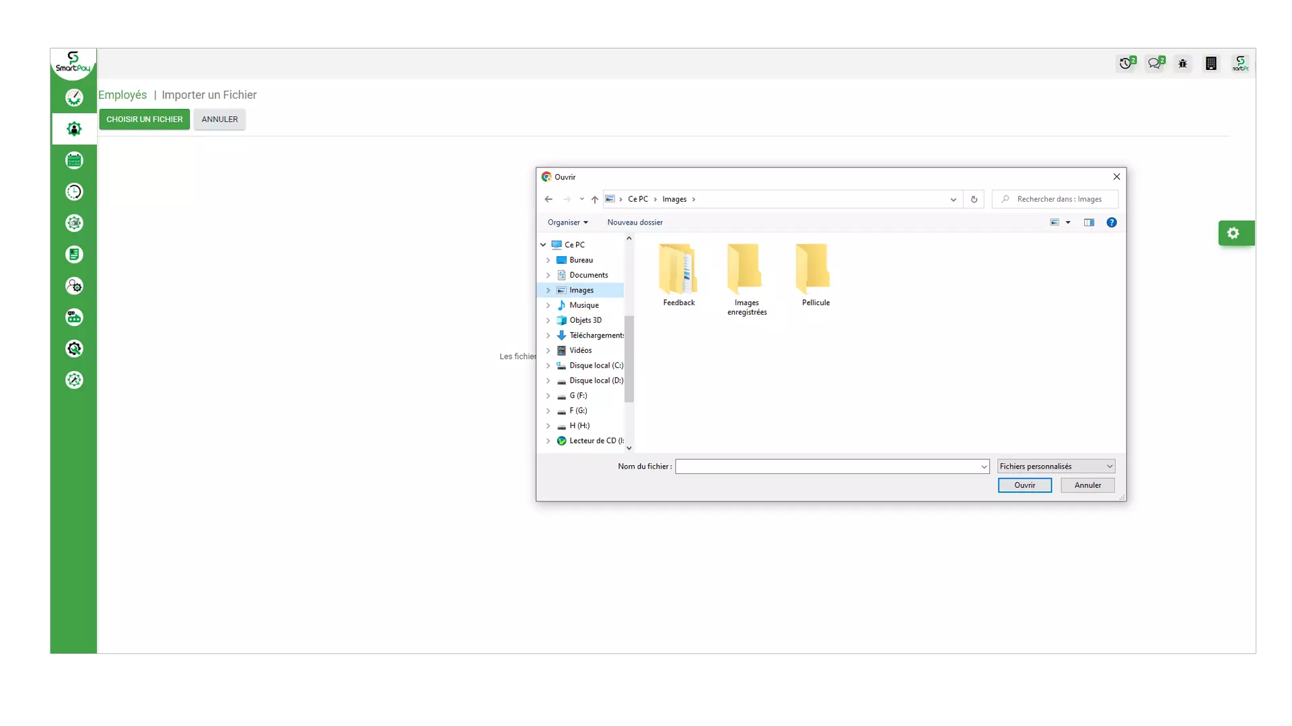Open the dashboard gauge icon in sidebar
This screenshot has height=726, width=1292.
click(x=74, y=97)
